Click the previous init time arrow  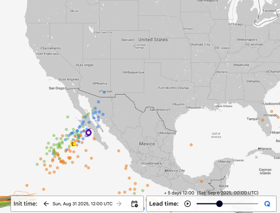click(x=47, y=204)
